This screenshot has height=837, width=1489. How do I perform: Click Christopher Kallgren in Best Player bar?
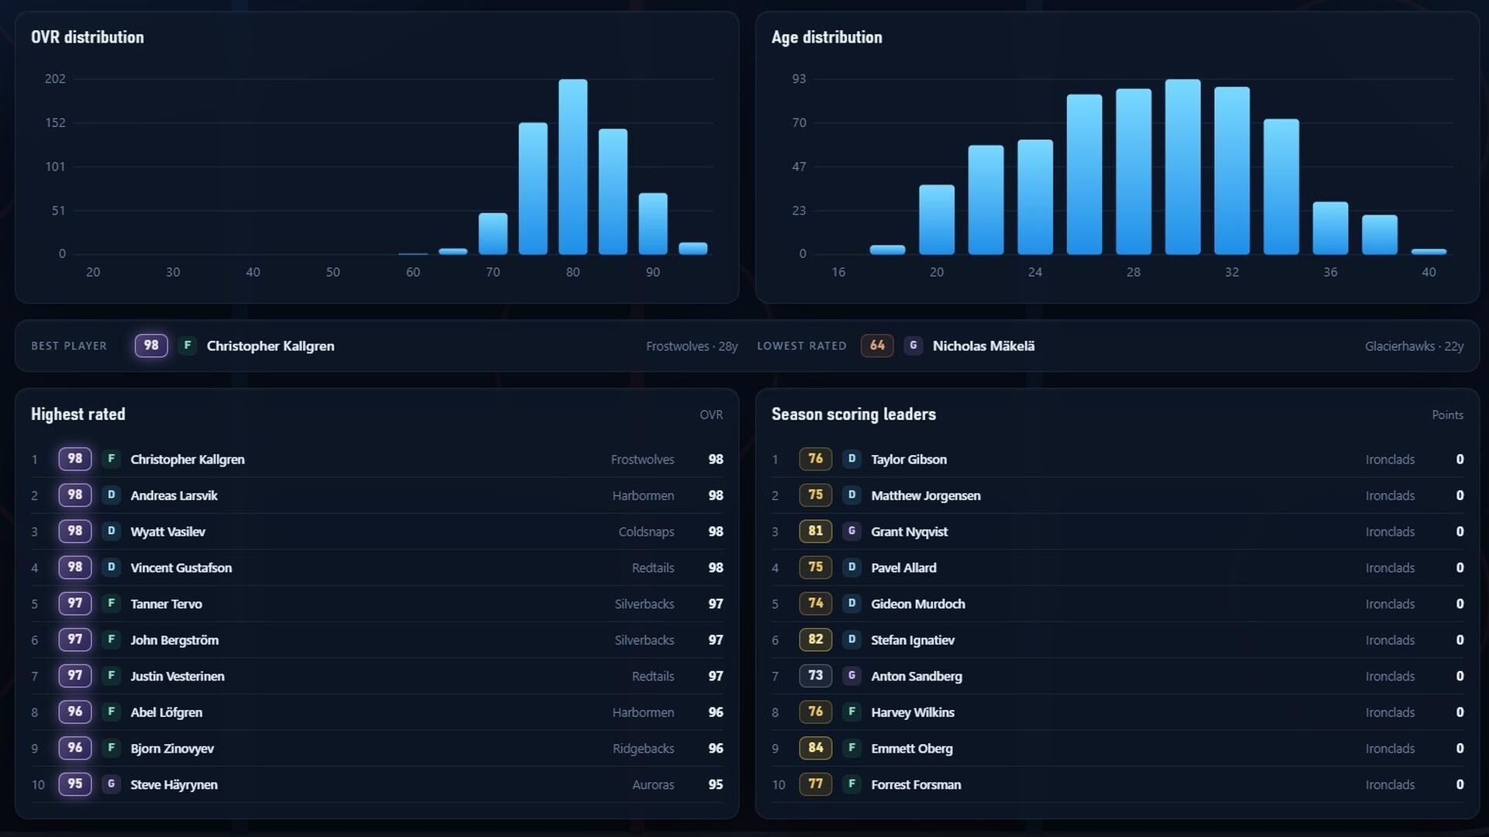click(270, 346)
